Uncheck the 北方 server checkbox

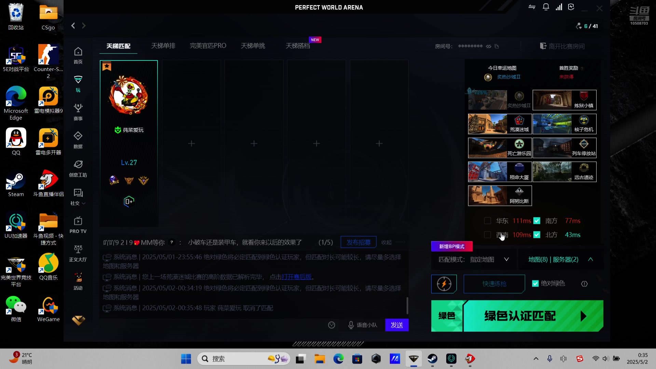point(537,235)
